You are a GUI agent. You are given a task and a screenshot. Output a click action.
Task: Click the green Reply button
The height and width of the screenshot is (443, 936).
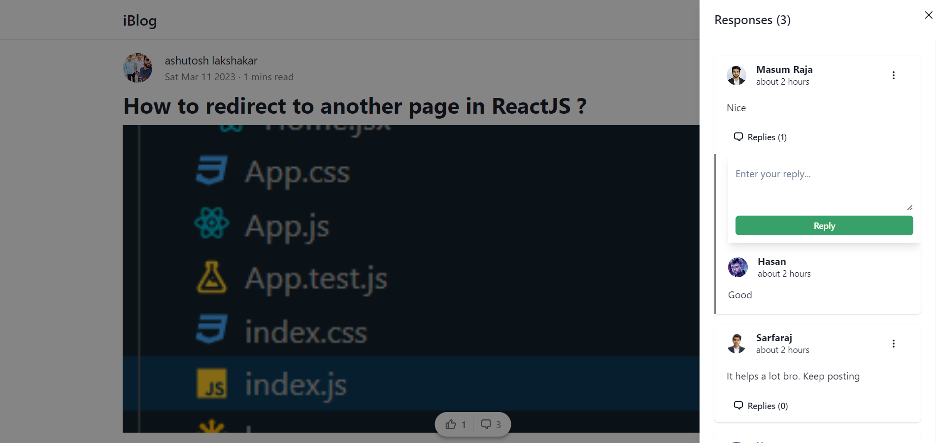[824, 225]
